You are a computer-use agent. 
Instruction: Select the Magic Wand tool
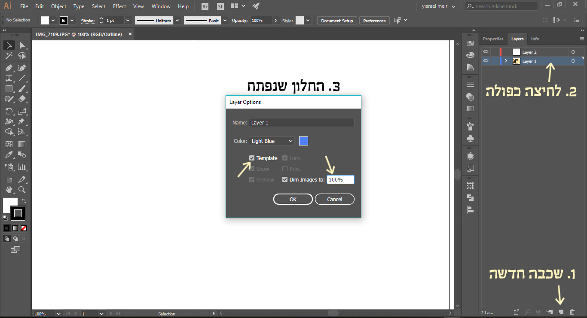coord(9,55)
